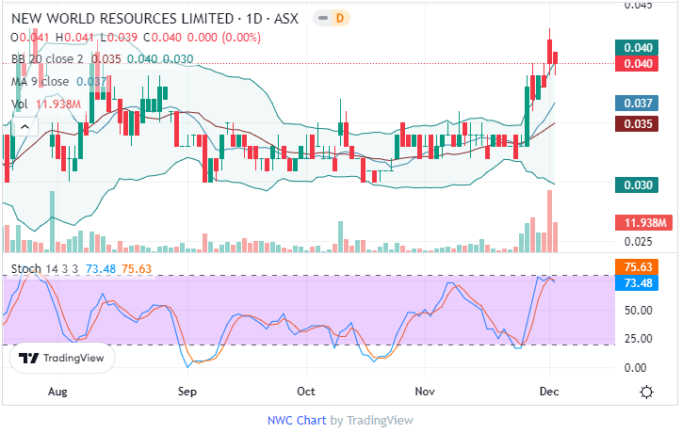The height and width of the screenshot is (433, 682).
Task: Select the Oct label on time axis
Action: [x=305, y=389]
